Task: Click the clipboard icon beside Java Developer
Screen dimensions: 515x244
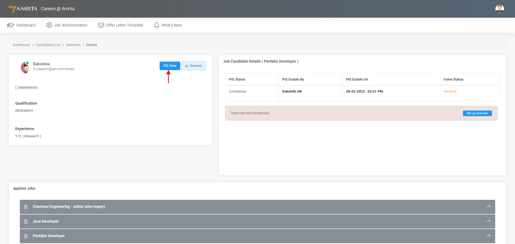Action: 26,222
